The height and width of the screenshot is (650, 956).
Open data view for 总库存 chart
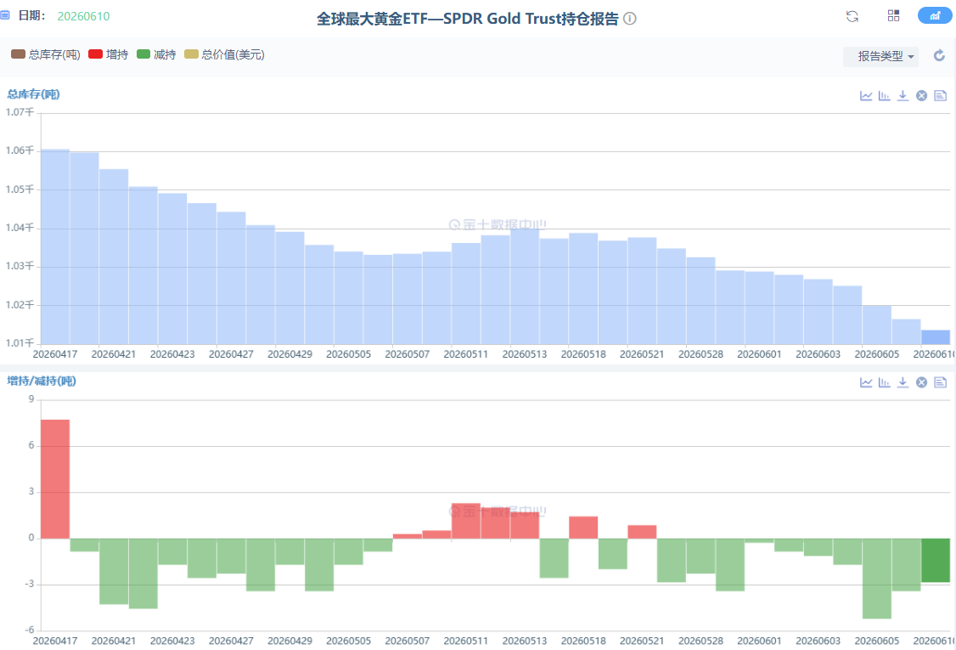940,95
